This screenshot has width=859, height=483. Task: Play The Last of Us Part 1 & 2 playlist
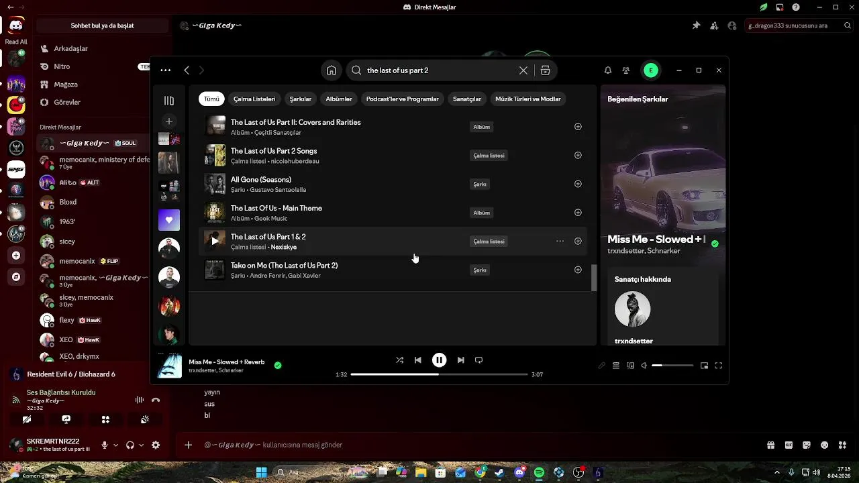[215, 241]
